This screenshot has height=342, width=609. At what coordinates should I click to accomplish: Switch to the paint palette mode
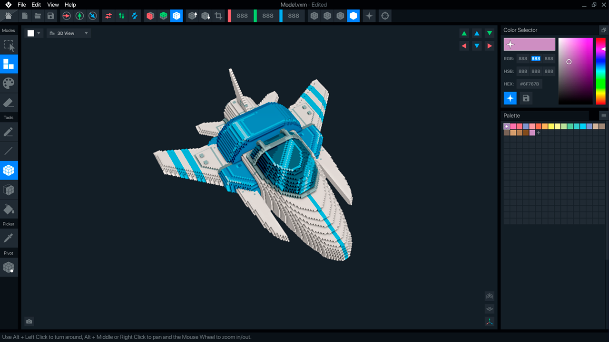9,83
